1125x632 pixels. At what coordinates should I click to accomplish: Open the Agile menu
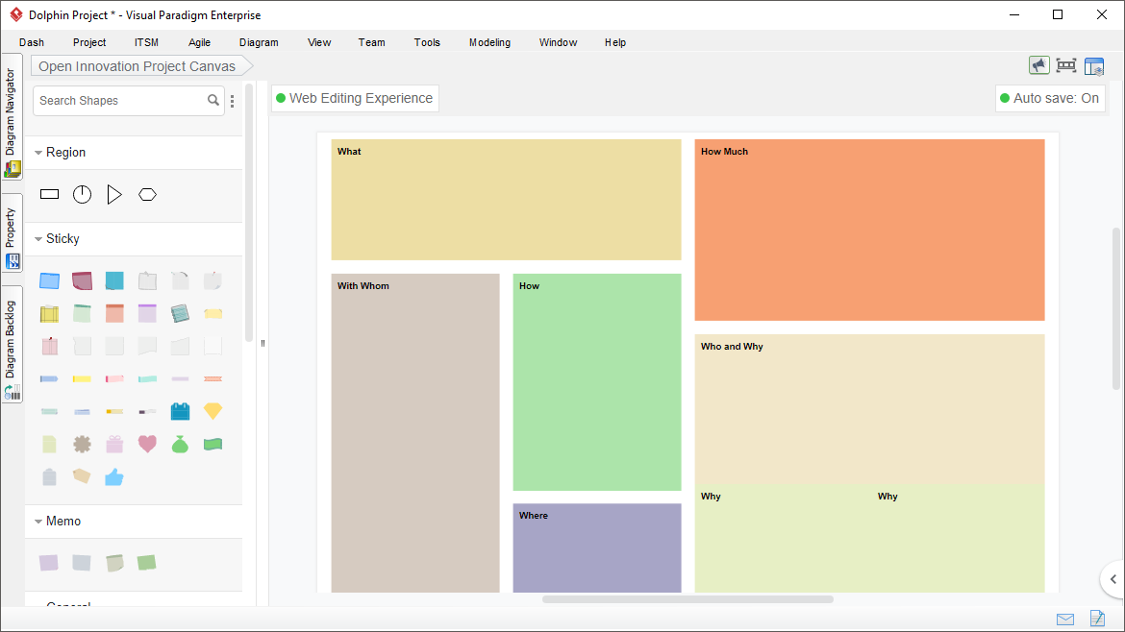click(x=199, y=42)
